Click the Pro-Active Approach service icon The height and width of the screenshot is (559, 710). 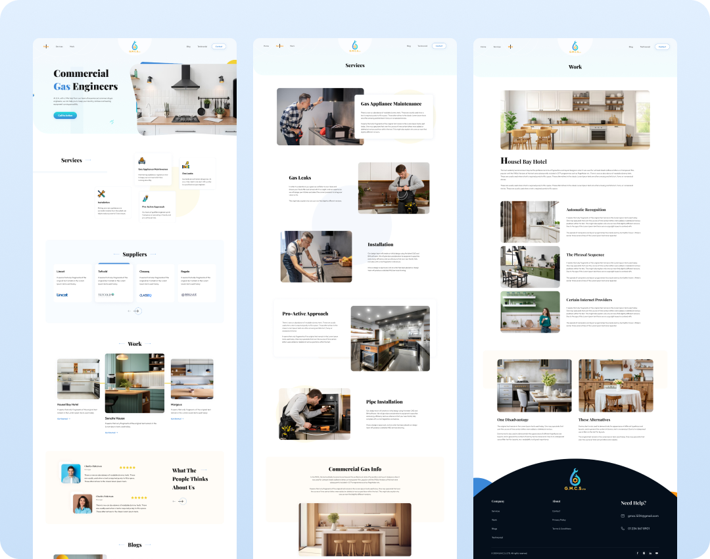[x=145, y=198]
